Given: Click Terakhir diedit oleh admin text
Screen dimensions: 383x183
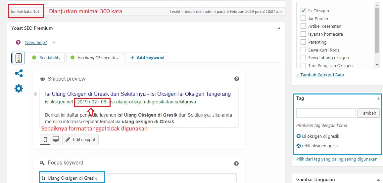Looking at the screenshot, I should coord(225,11).
